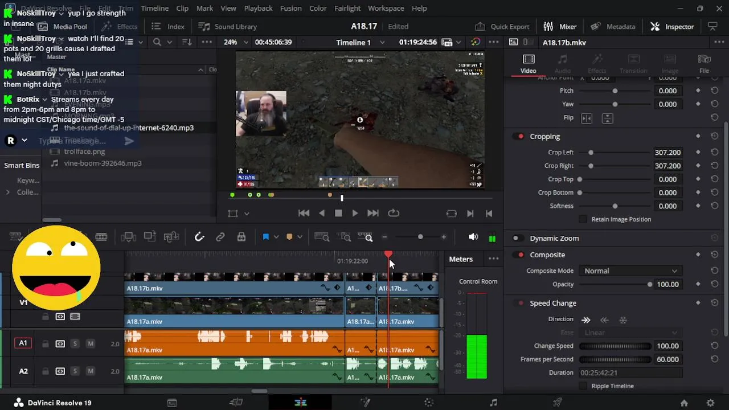
Task: Open project settings gear icon
Action: click(710, 403)
